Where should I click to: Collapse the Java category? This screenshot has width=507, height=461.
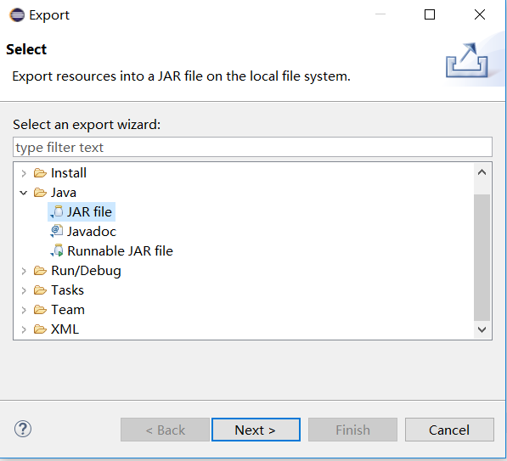click(x=23, y=193)
